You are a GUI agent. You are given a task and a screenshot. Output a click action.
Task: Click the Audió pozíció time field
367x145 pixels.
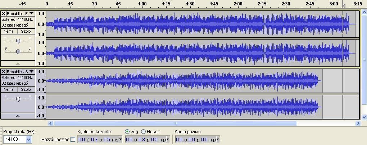[x=196, y=140]
